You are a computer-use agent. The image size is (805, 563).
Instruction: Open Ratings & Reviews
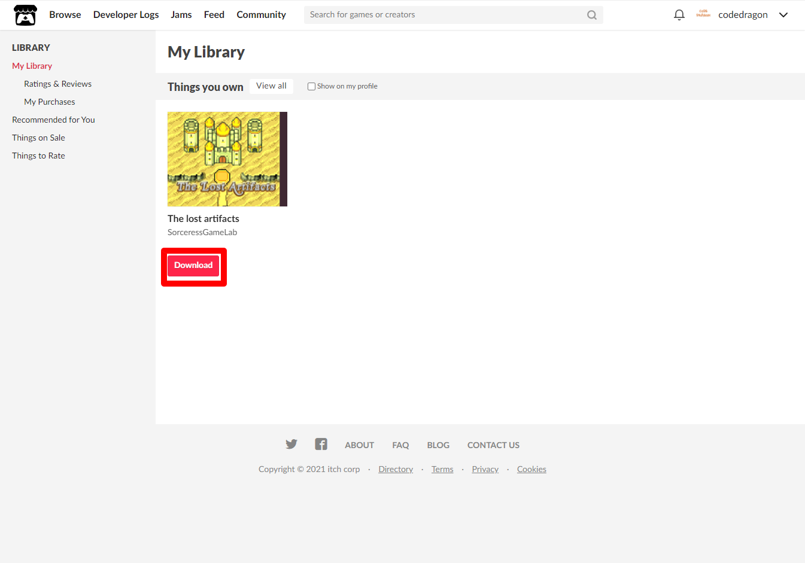pyautogui.click(x=58, y=84)
